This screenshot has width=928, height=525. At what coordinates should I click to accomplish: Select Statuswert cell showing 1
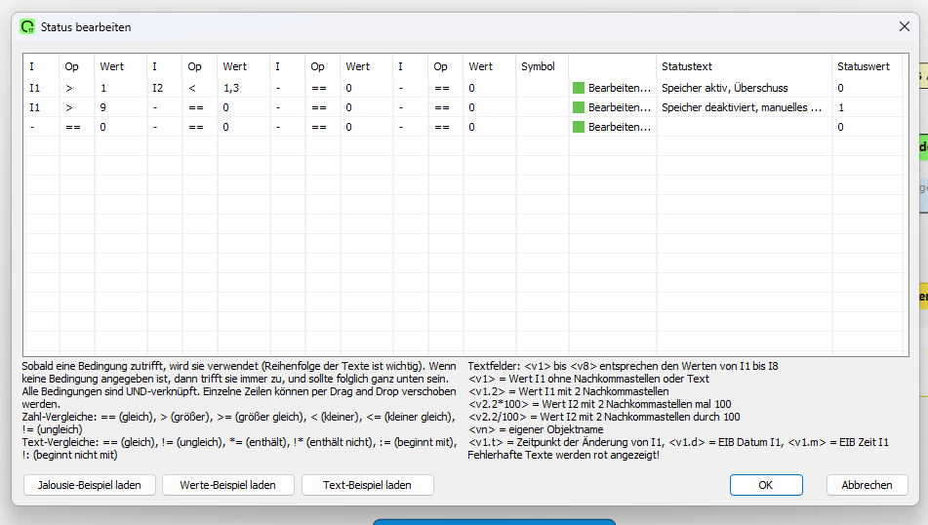867,107
